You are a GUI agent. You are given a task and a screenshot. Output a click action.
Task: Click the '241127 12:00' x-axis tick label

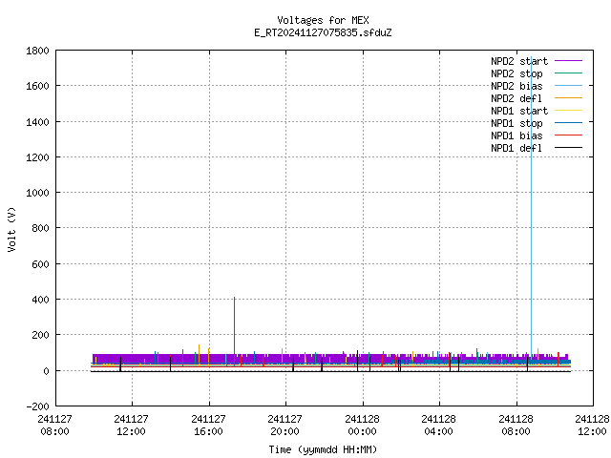[x=132, y=425]
